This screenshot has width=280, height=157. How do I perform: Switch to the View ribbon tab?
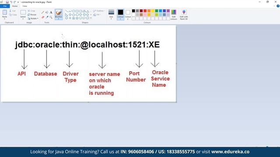pyautogui.click(x=24, y=6)
